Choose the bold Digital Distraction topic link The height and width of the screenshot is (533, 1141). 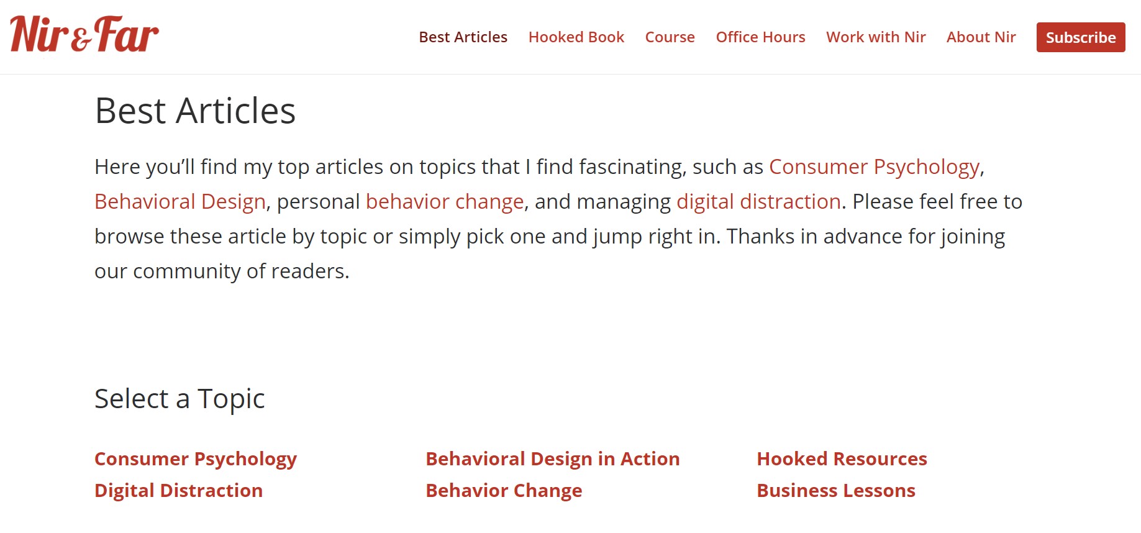click(178, 491)
